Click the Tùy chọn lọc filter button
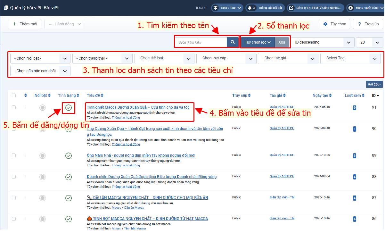Viewport: 385px width, 233px height. pyautogui.click(x=258, y=42)
